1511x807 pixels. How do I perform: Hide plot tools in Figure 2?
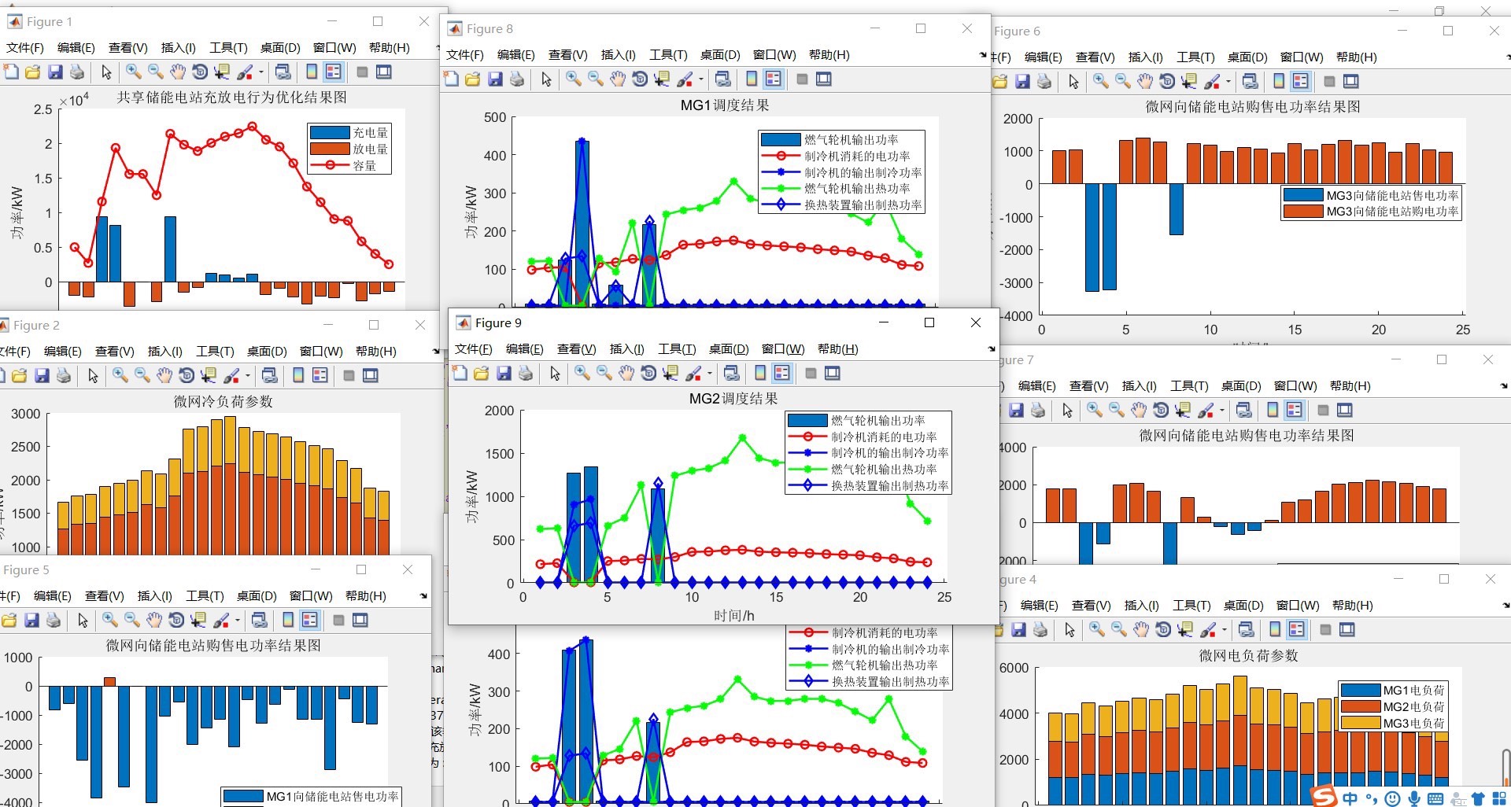[349, 375]
